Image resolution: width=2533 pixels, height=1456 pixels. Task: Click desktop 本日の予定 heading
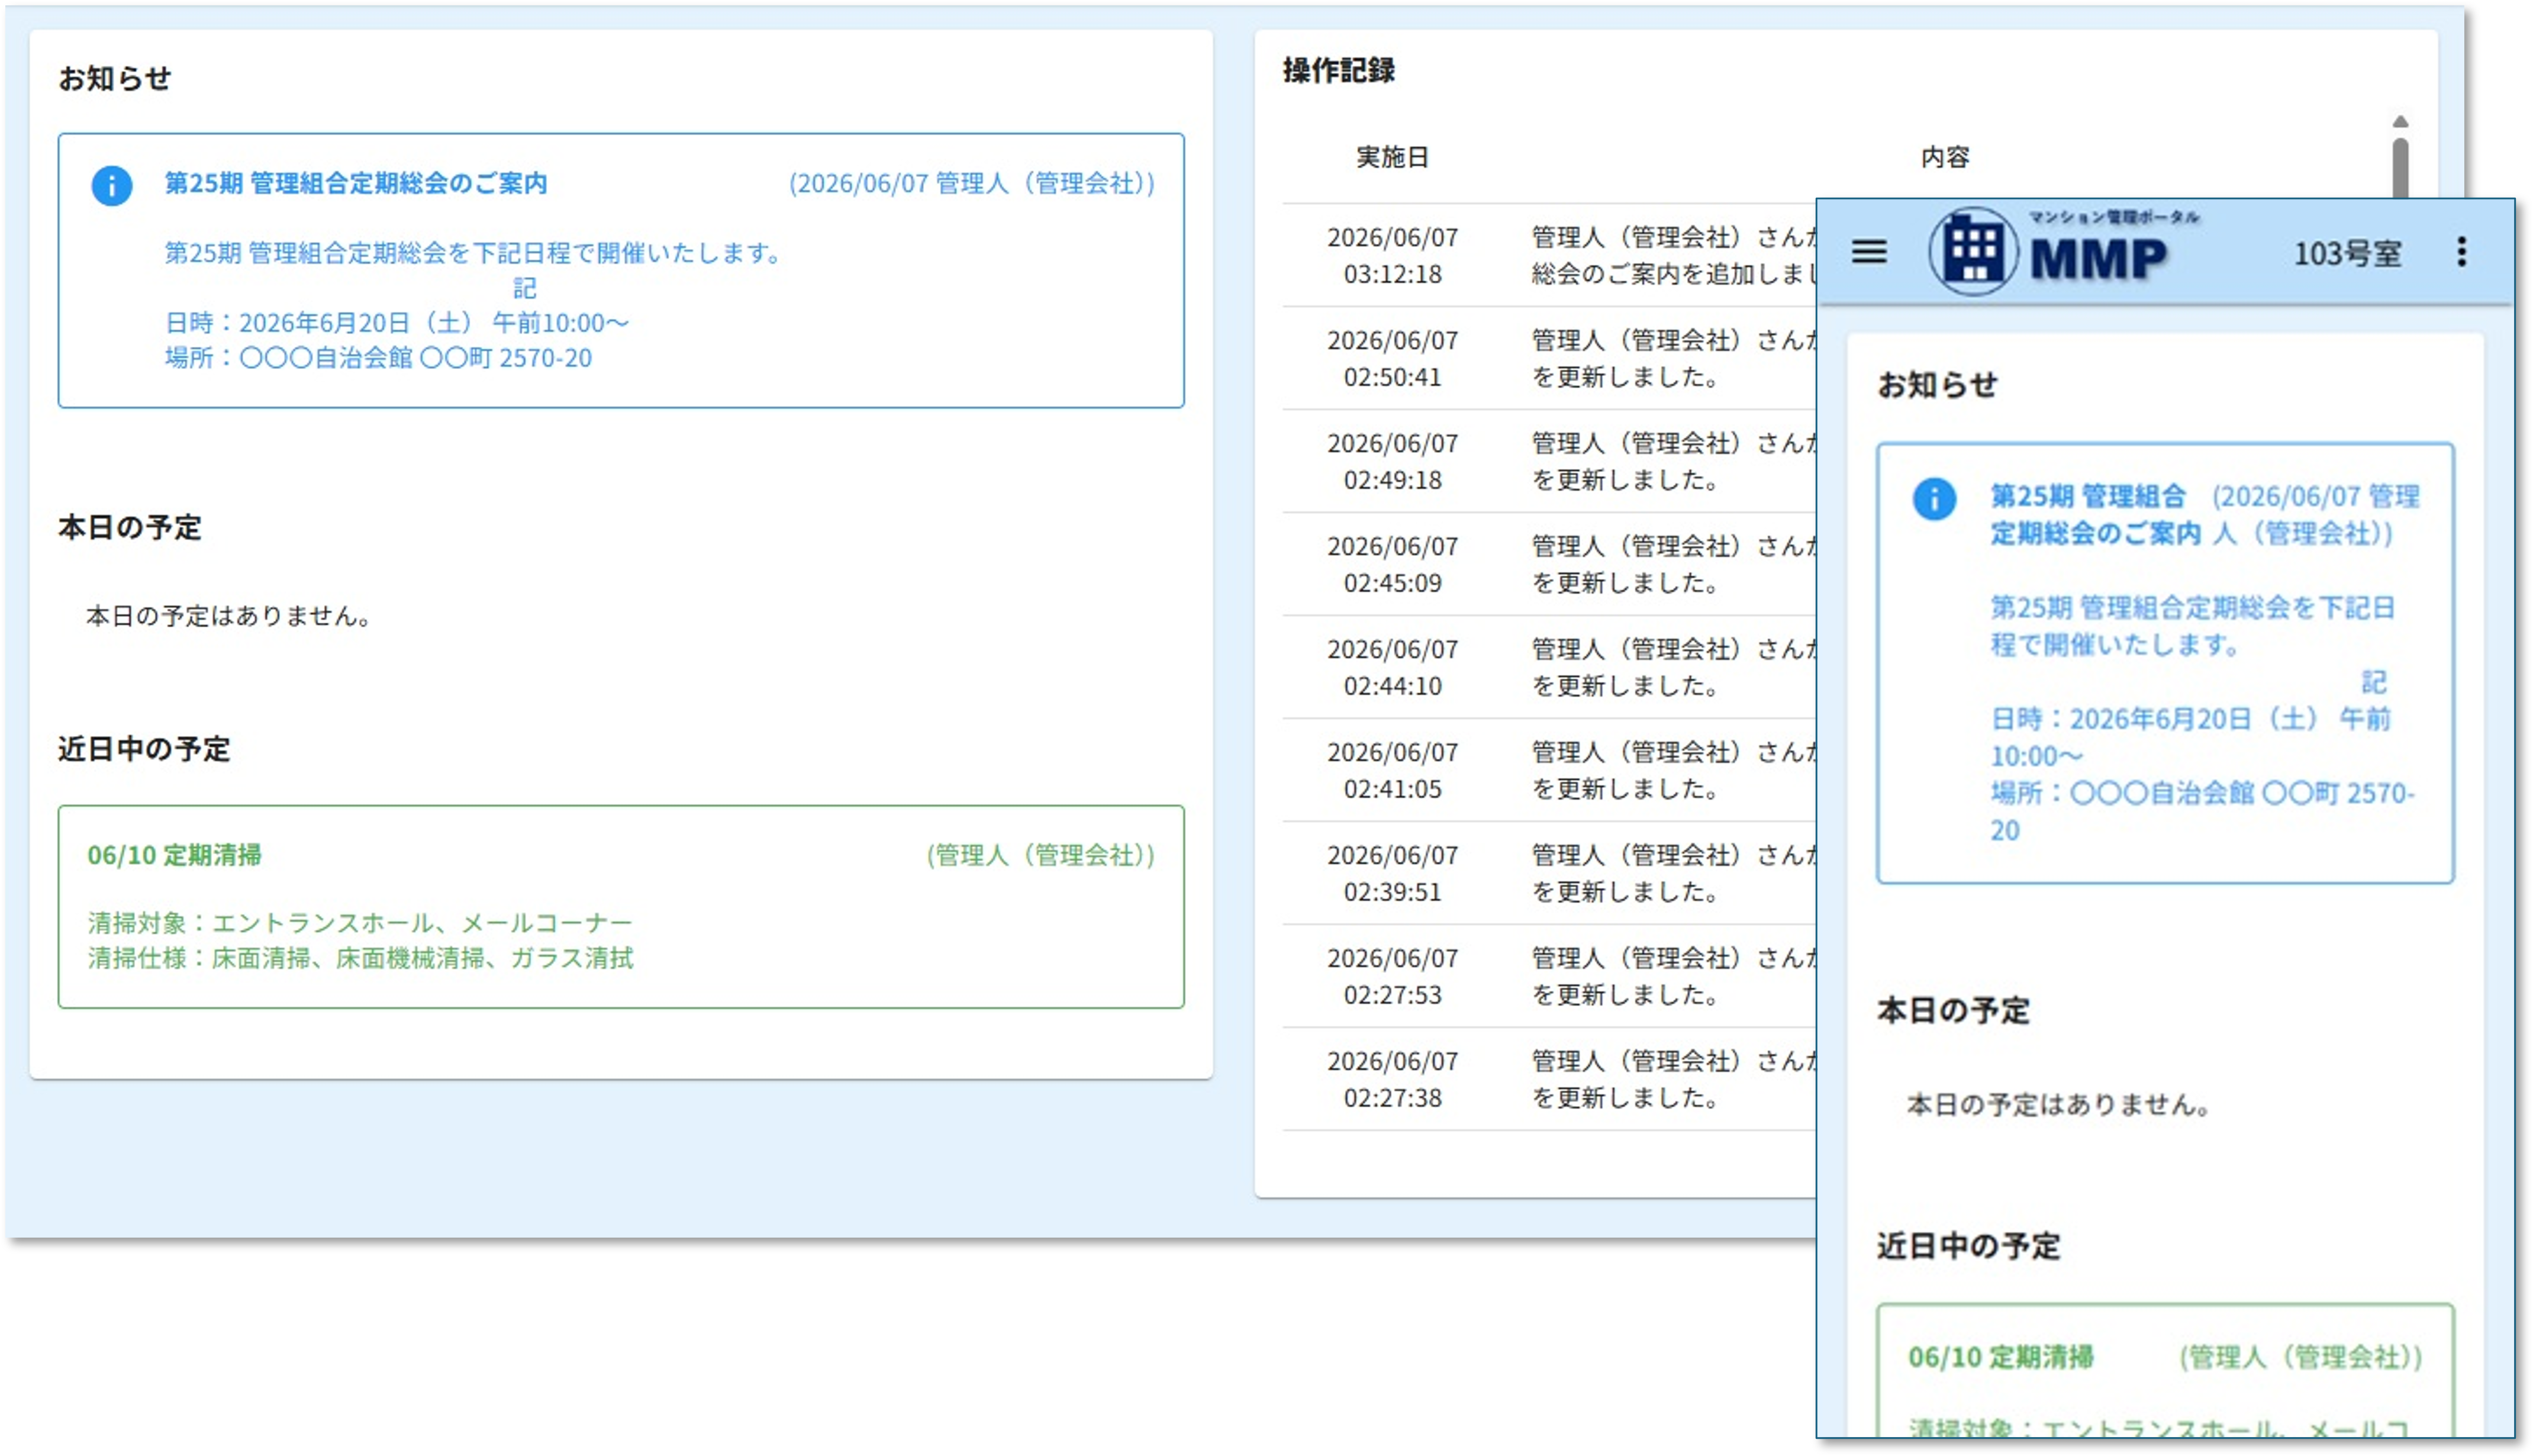tap(129, 528)
